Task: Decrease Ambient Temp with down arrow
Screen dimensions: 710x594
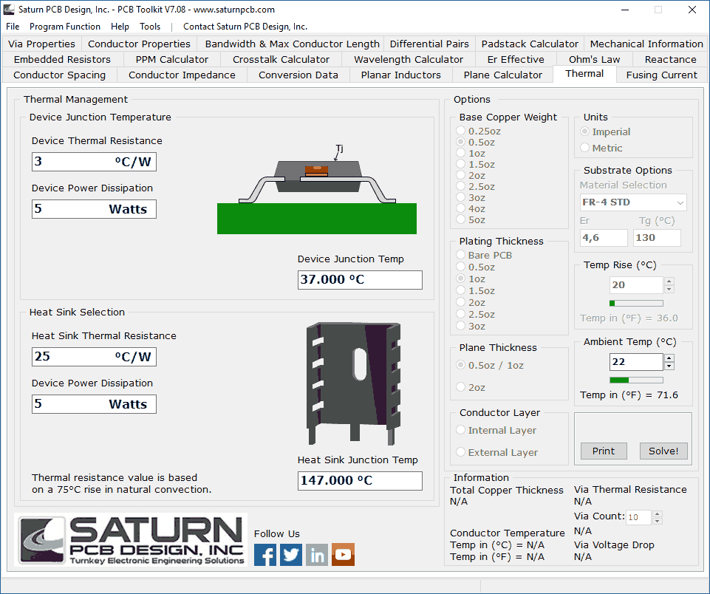Action: click(669, 366)
